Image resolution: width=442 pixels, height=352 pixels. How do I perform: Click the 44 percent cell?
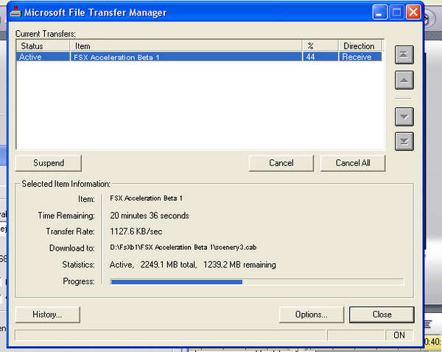point(320,57)
